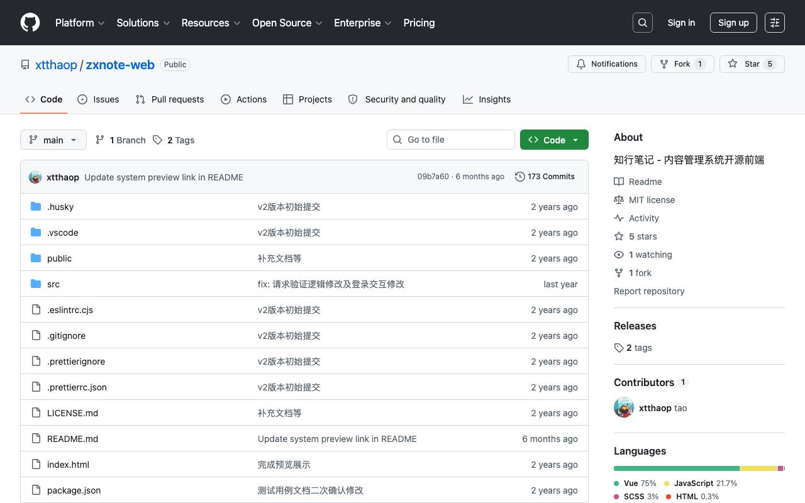Click the JavaScript segment of the languages bar
This screenshot has width=805, height=503.
[758, 468]
